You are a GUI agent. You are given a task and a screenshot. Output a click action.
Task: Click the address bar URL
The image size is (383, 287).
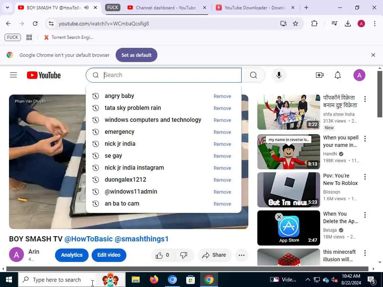[104, 24]
